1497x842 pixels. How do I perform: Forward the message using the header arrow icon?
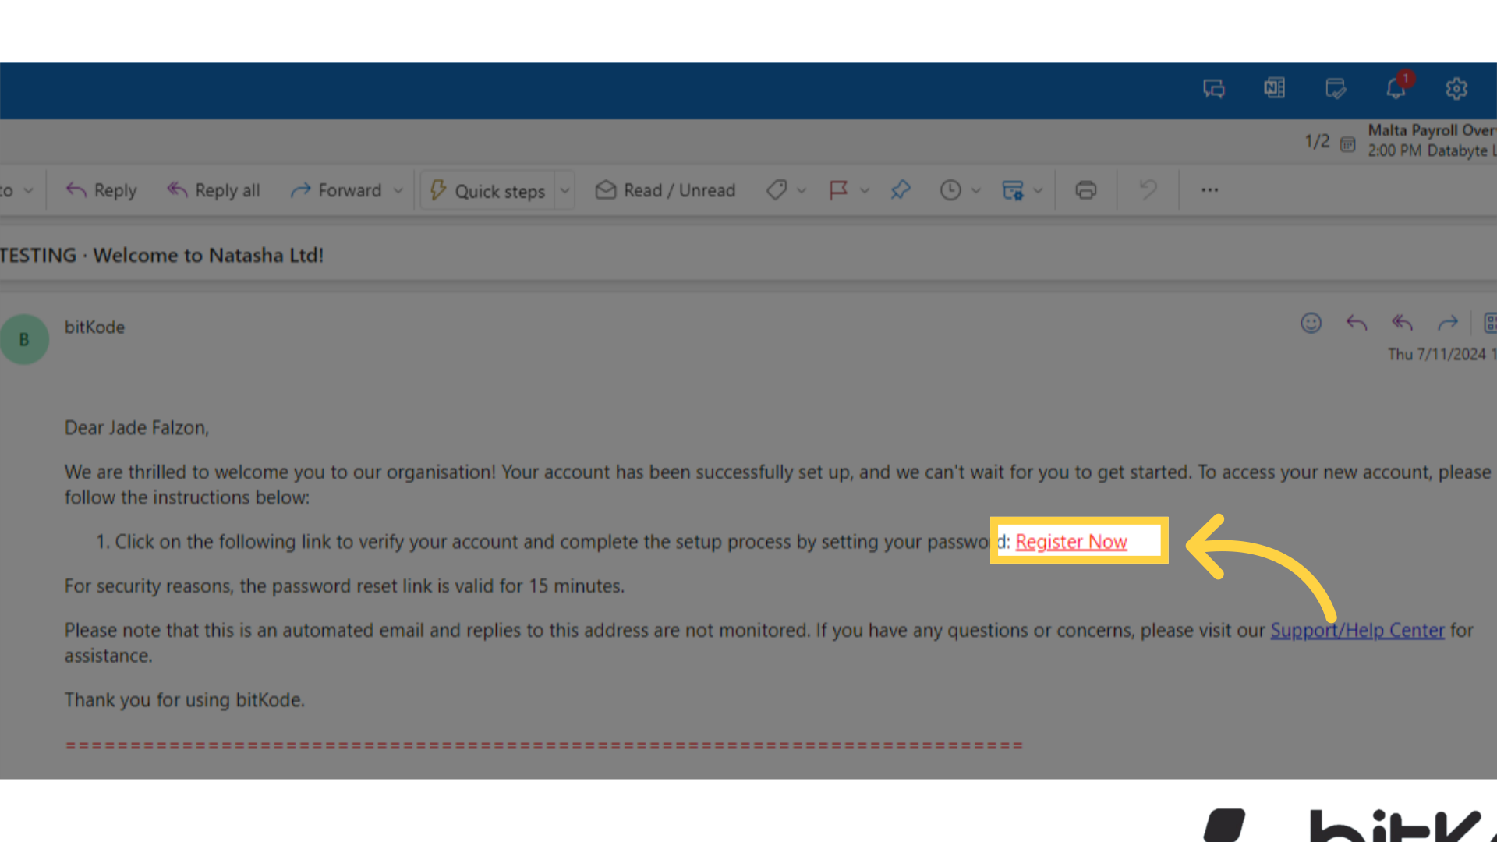[1448, 323]
